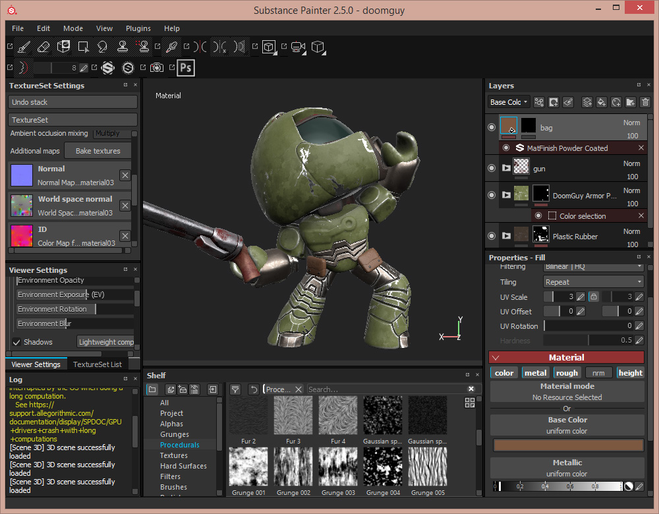Toggle the nrm channel button

click(x=598, y=373)
